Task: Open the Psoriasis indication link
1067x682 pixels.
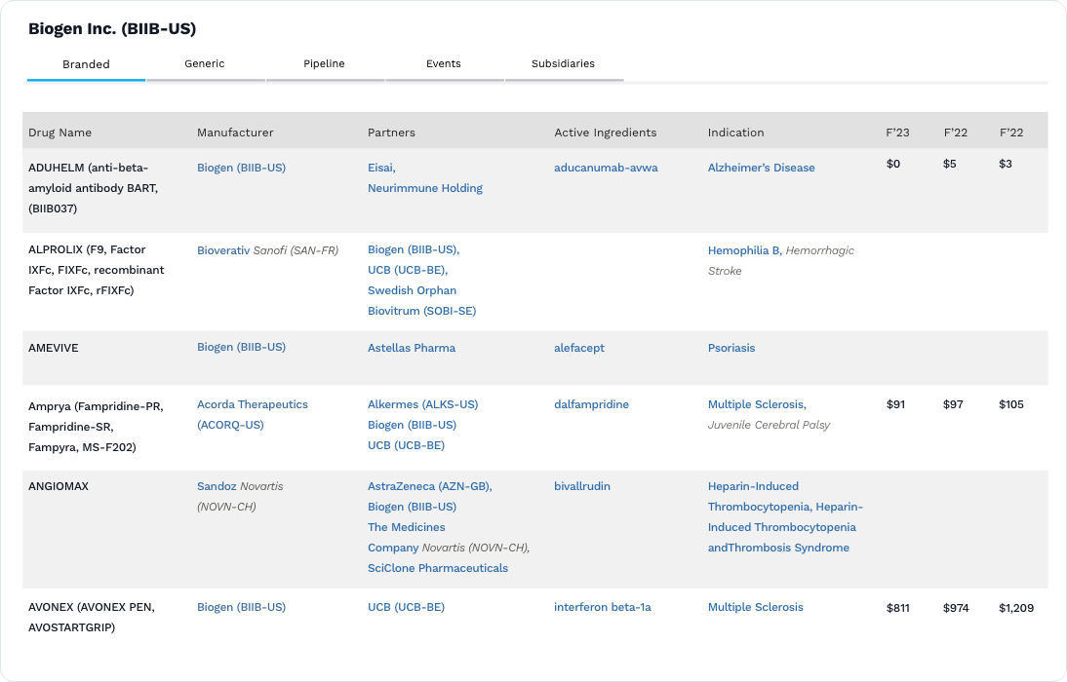Action: tap(731, 348)
